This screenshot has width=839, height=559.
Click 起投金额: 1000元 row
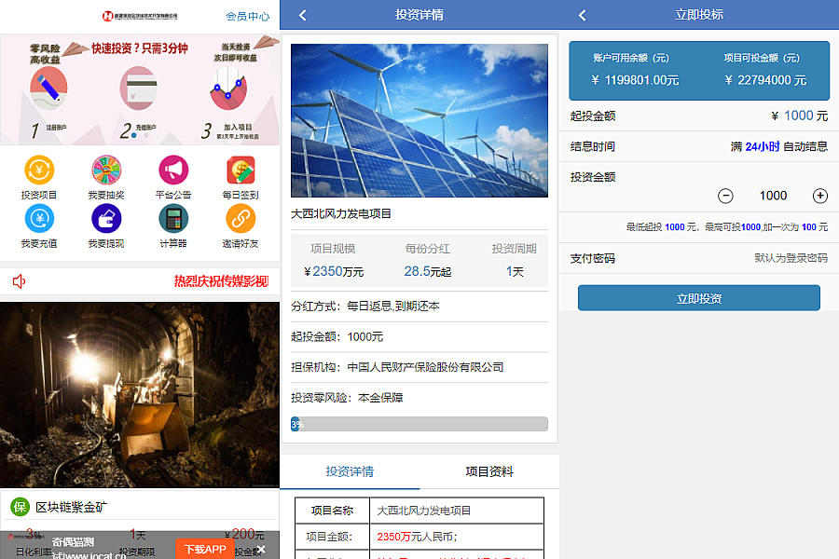419,337
